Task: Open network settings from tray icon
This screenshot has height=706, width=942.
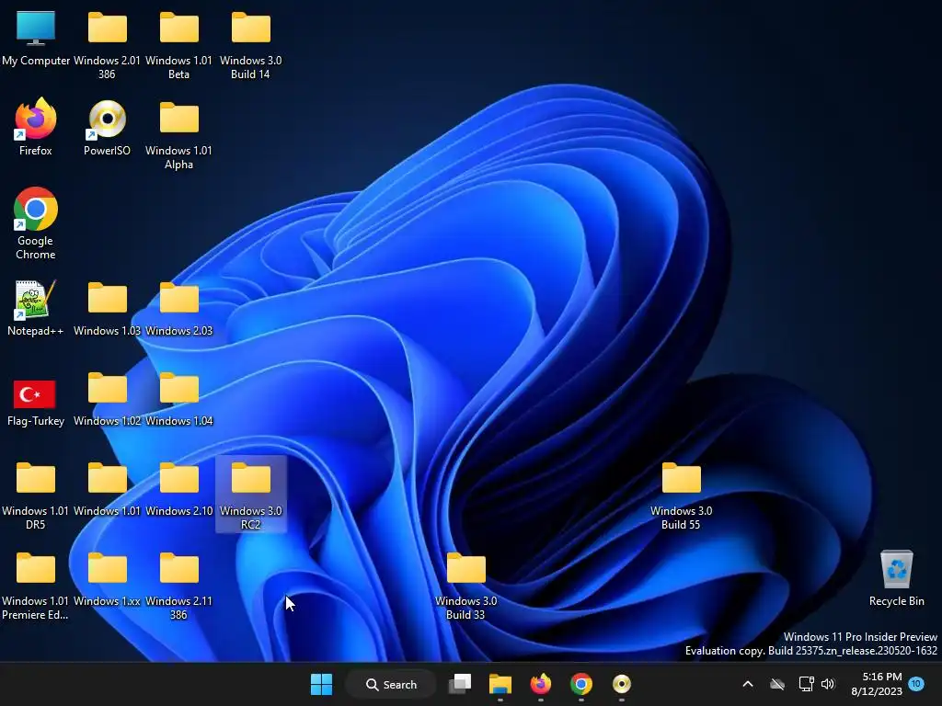Action: click(806, 684)
